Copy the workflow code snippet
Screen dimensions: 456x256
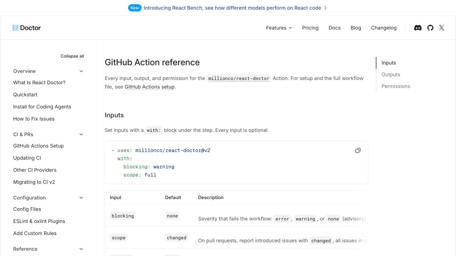tap(358, 150)
